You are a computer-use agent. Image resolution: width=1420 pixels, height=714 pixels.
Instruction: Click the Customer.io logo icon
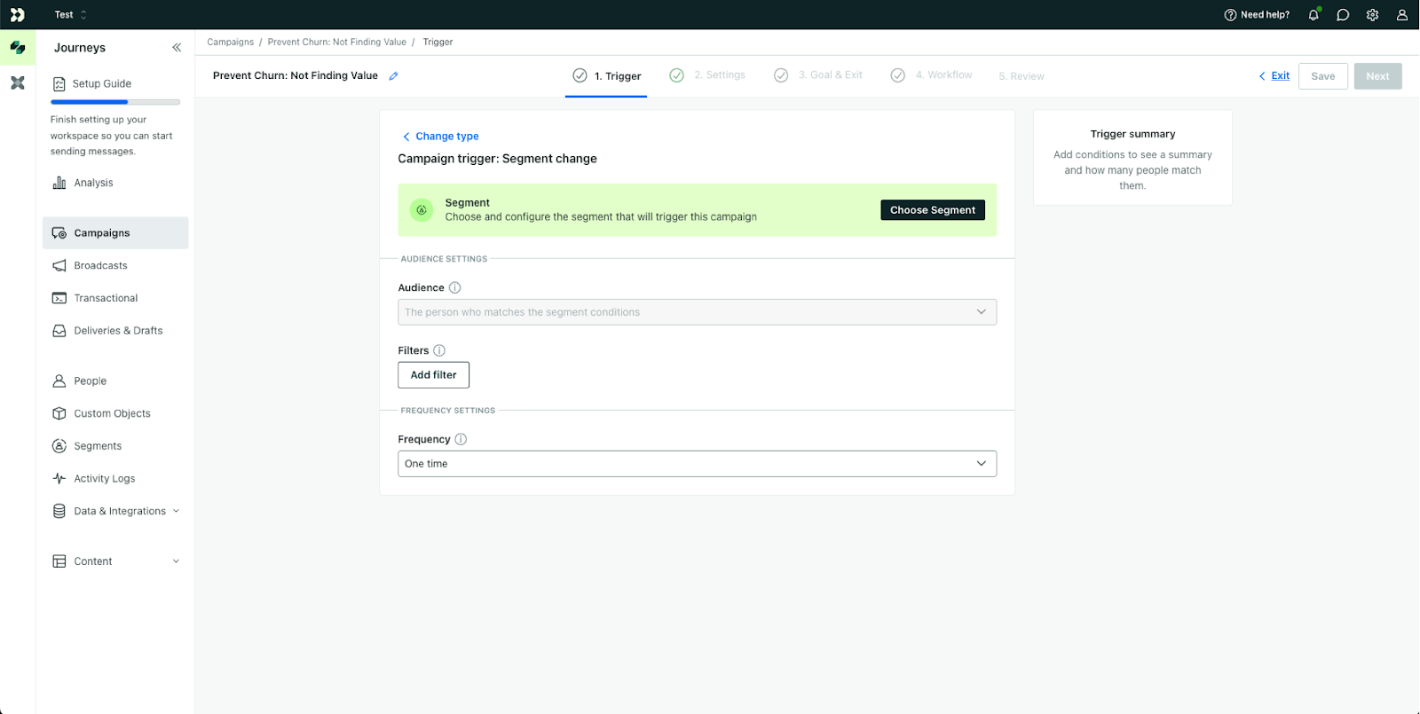tap(17, 14)
